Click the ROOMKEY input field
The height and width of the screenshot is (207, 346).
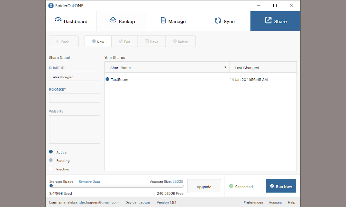click(74, 98)
